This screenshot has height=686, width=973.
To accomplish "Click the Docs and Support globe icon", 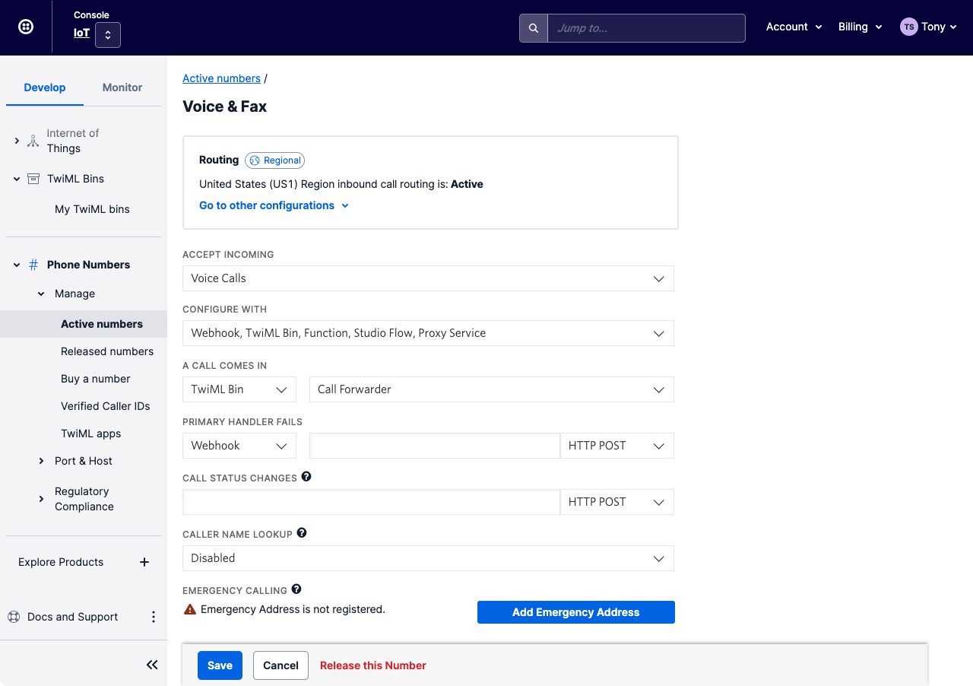I will point(13,616).
